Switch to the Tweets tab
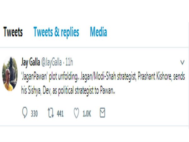This screenshot has height=142, width=189. coord(13,32)
